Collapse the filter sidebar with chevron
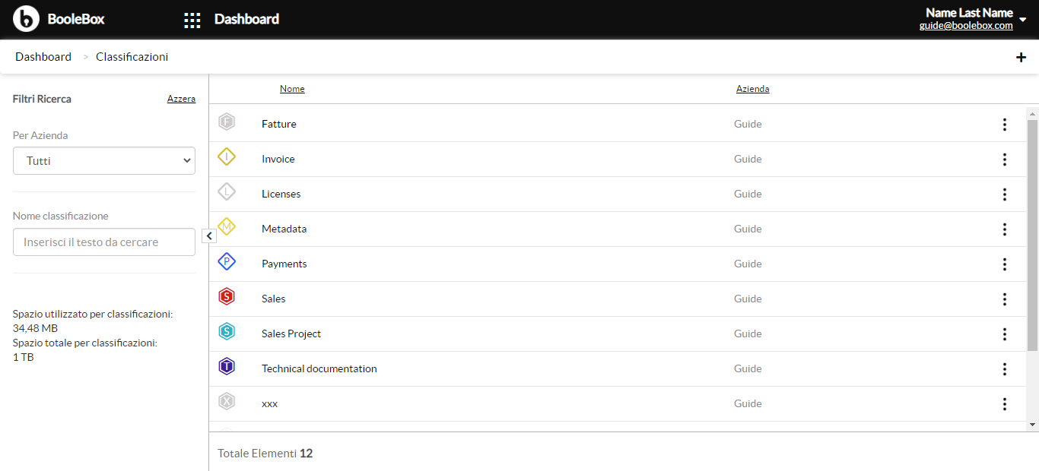This screenshot has height=471, width=1039. point(209,236)
